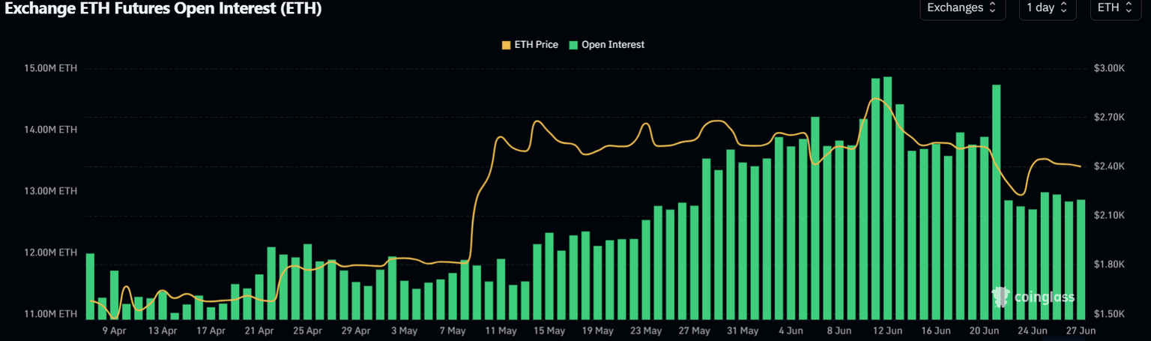Click the yellow ETH Price legend swatch
Image resolution: width=1151 pixels, height=341 pixels.
(506, 45)
